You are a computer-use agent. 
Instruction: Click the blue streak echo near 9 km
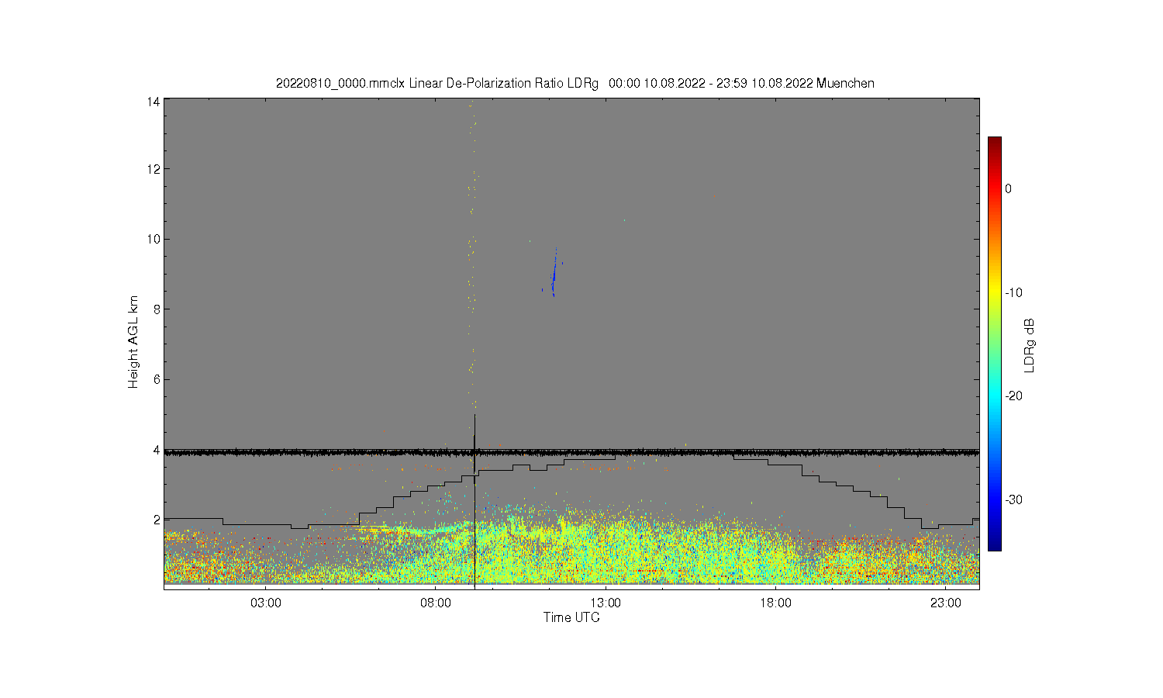point(554,272)
